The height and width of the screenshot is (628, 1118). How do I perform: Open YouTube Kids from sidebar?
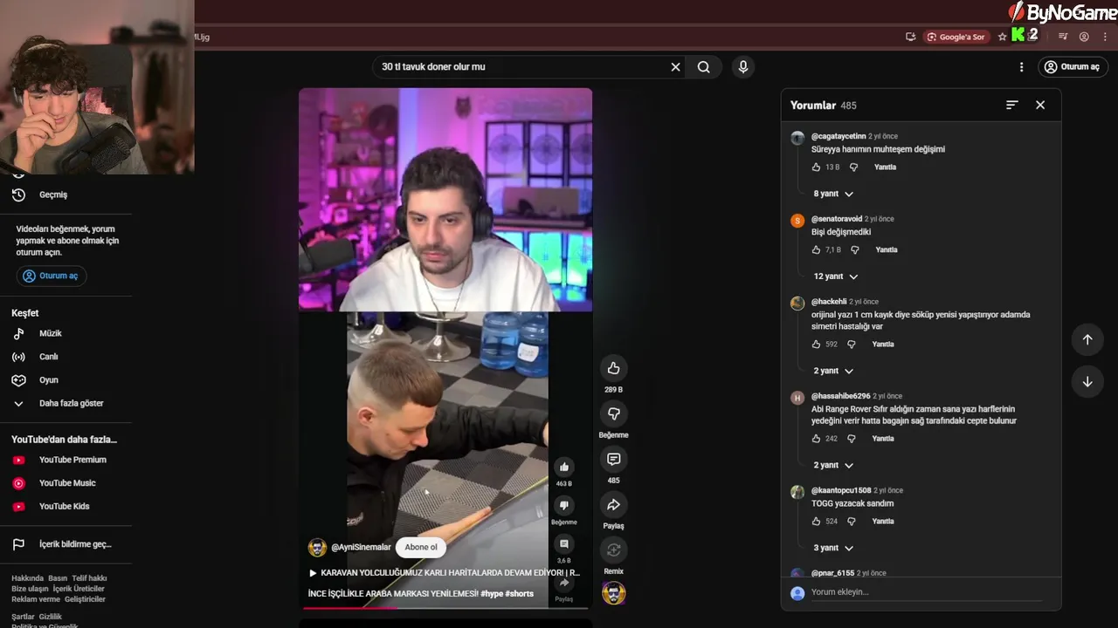pyautogui.click(x=66, y=506)
